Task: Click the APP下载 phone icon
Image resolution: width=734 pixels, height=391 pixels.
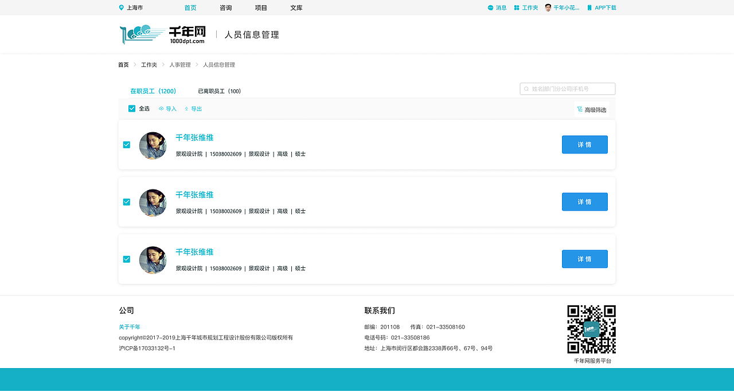Action: (x=589, y=8)
